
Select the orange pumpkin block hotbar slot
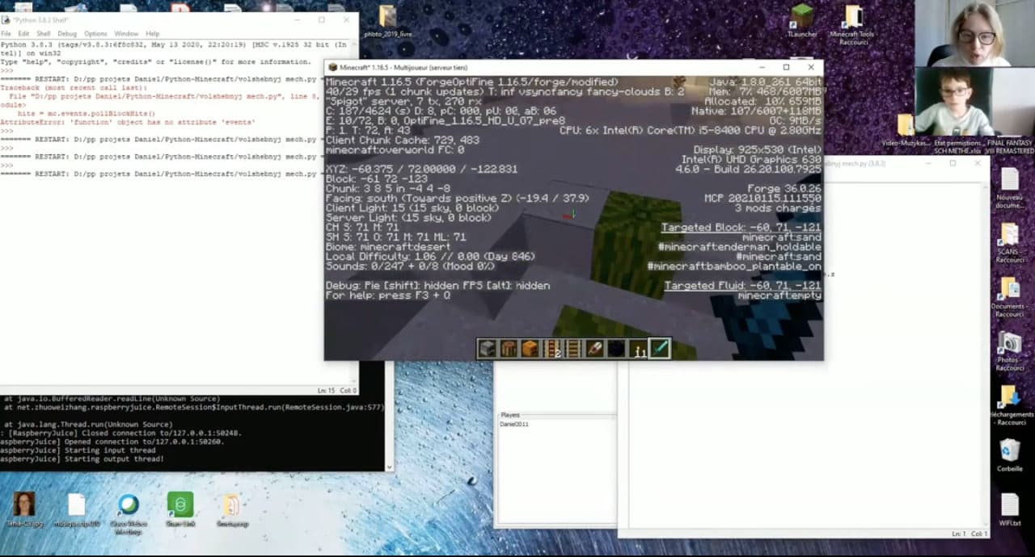pyautogui.click(x=530, y=349)
